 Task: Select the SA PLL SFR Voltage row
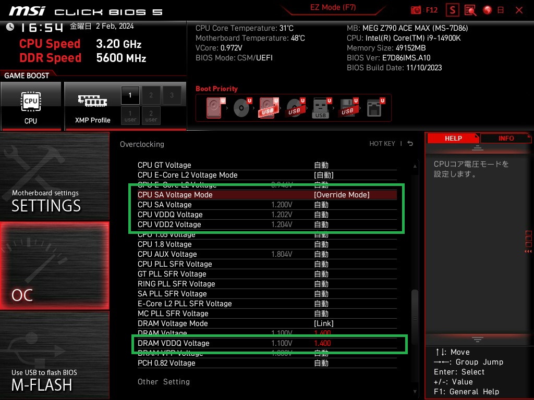(267, 294)
